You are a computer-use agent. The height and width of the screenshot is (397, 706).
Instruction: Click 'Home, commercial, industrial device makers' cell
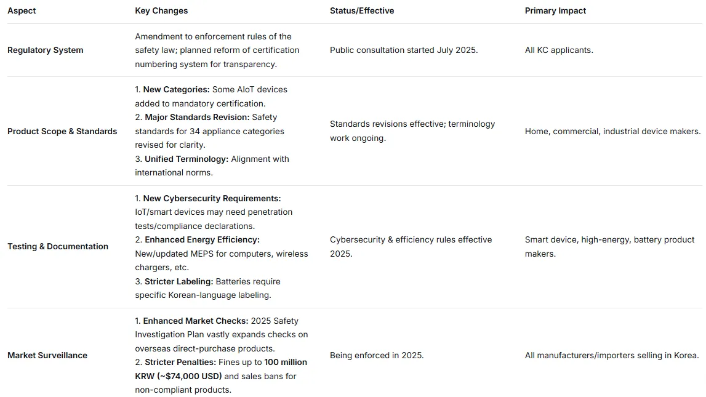(612, 131)
